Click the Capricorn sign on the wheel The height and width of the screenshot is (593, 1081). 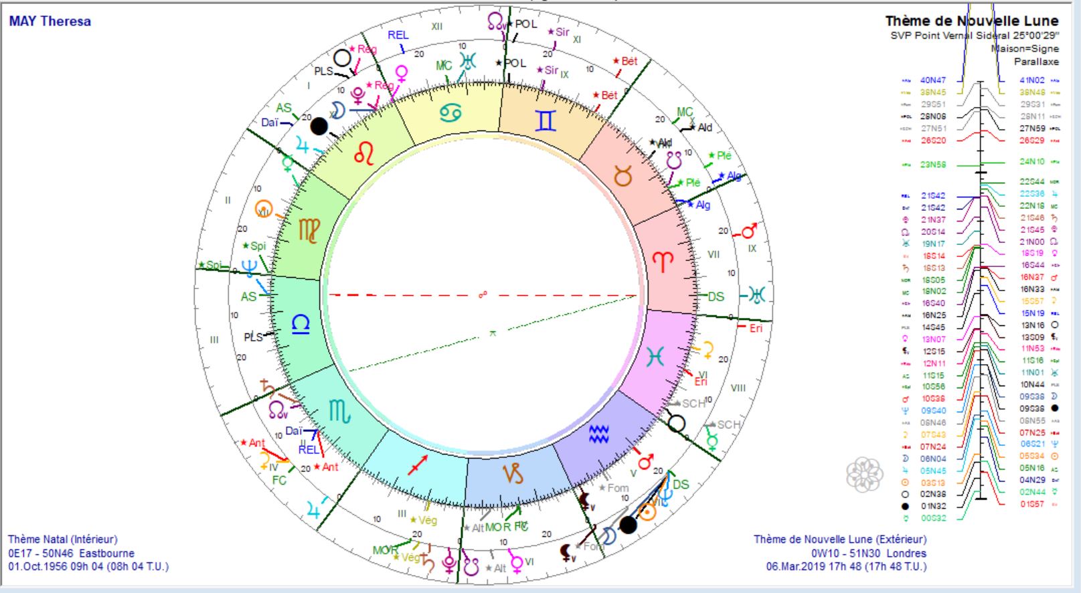coord(513,474)
